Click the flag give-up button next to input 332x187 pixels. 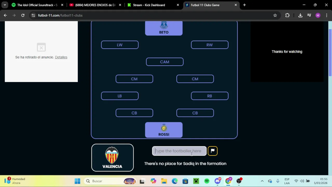click(212, 151)
